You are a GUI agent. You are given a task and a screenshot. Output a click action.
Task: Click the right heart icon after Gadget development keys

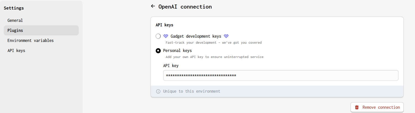click(x=226, y=36)
